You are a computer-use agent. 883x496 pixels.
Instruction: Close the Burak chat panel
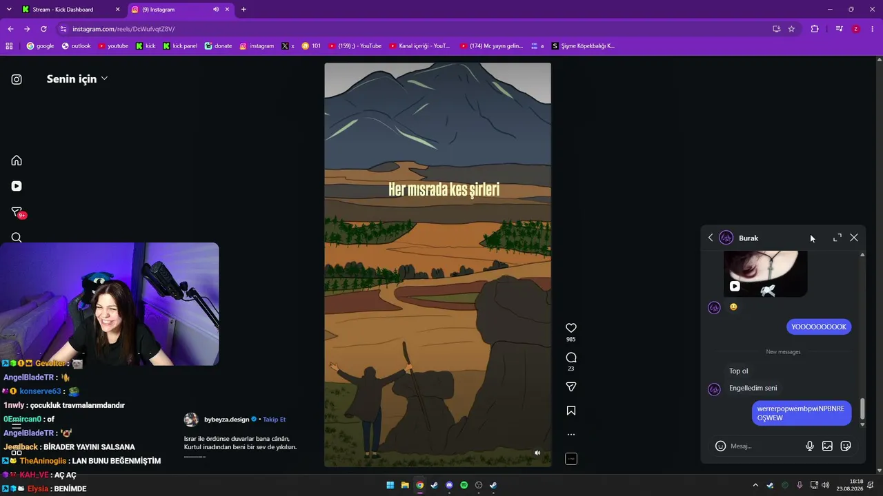click(x=854, y=238)
